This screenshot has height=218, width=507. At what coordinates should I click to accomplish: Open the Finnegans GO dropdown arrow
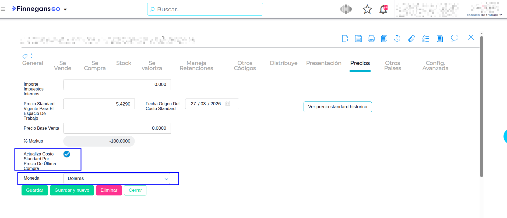click(65, 9)
